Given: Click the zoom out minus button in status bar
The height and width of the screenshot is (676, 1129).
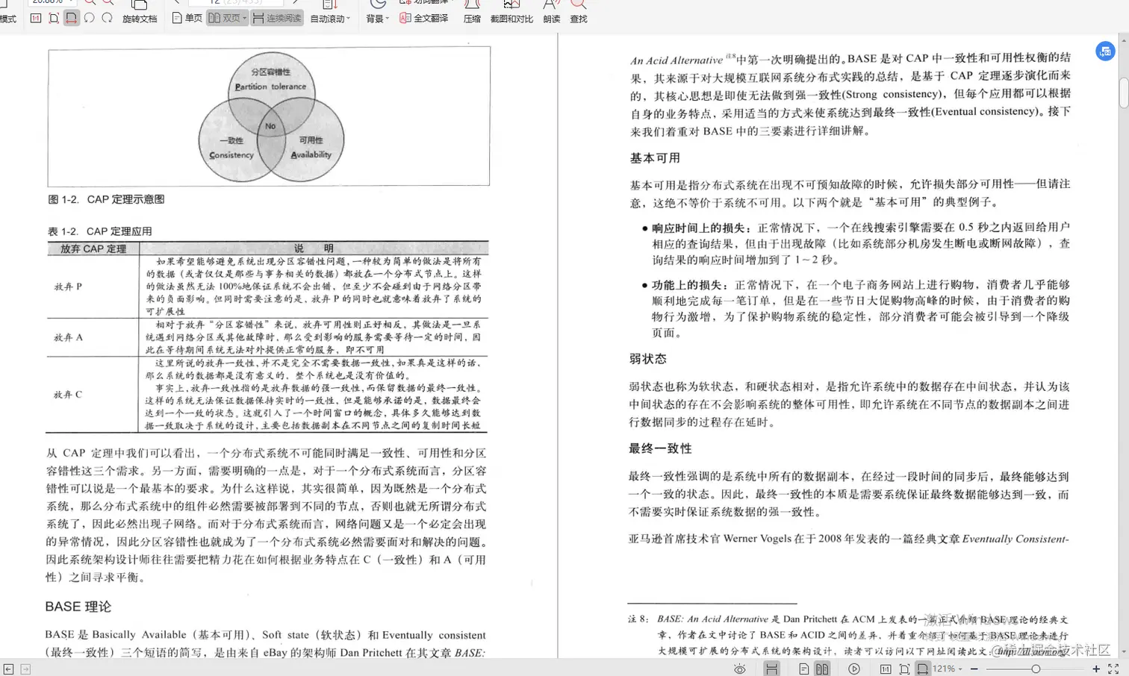Looking at the screenshot, I should click(x=974, y=669).
